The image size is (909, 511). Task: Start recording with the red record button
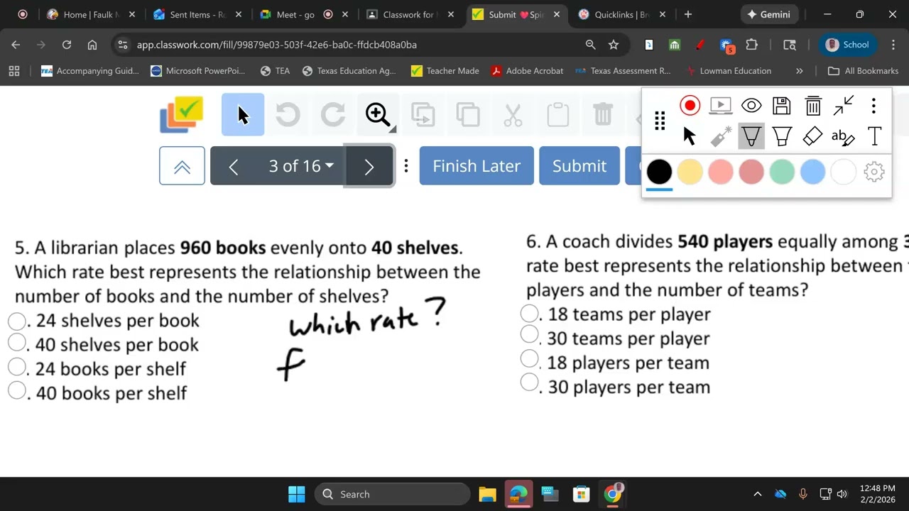(x=690, y=106)
